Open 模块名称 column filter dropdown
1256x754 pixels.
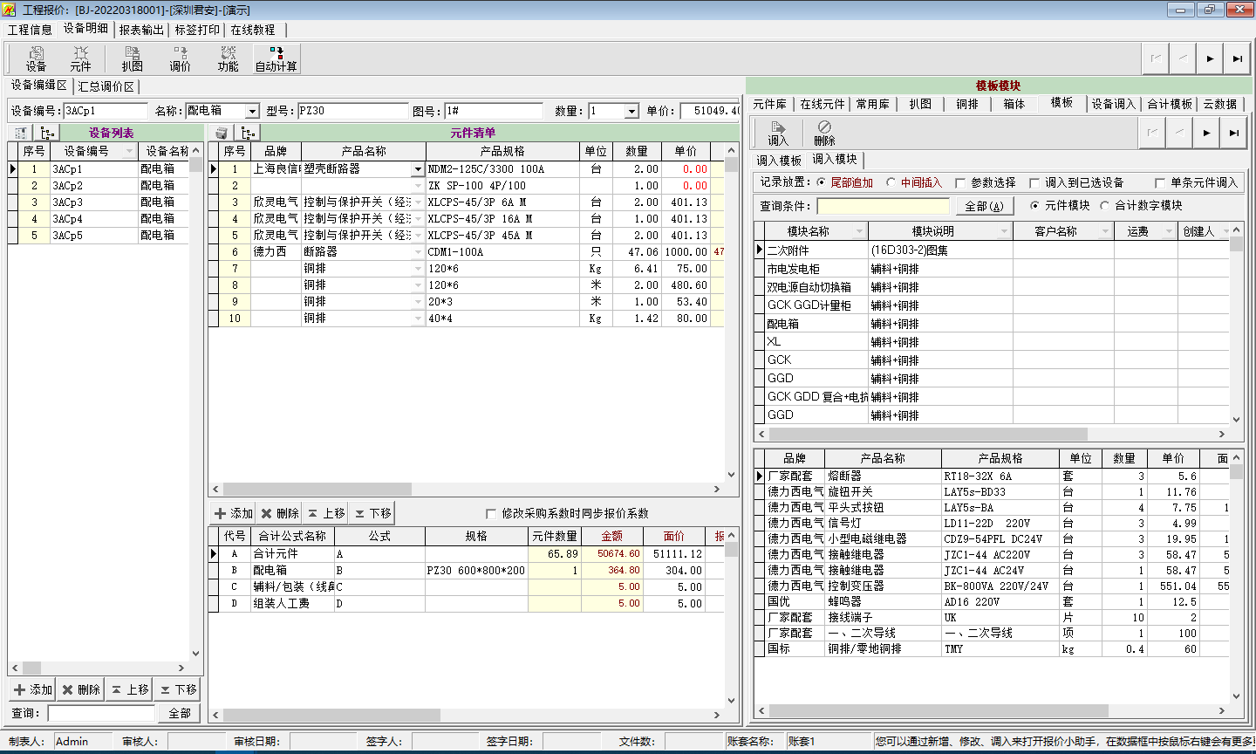(860, 231)
